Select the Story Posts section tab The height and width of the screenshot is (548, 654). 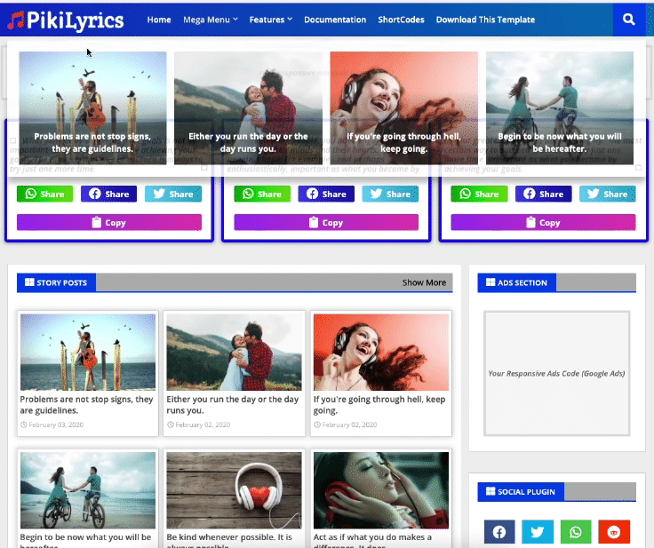[56, 282]
